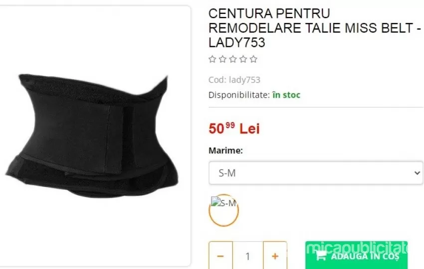
Task: Click the dropdown chevron arrow for size
Action: pyautogui.click(x=417, y=173)
